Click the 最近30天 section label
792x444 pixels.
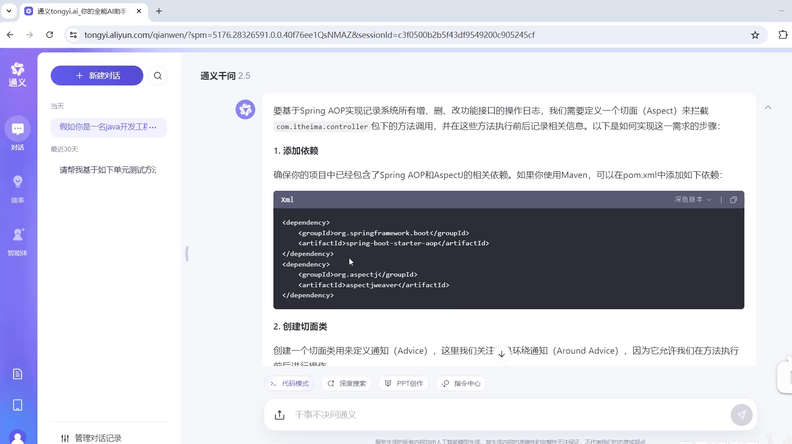click(64, 149)
